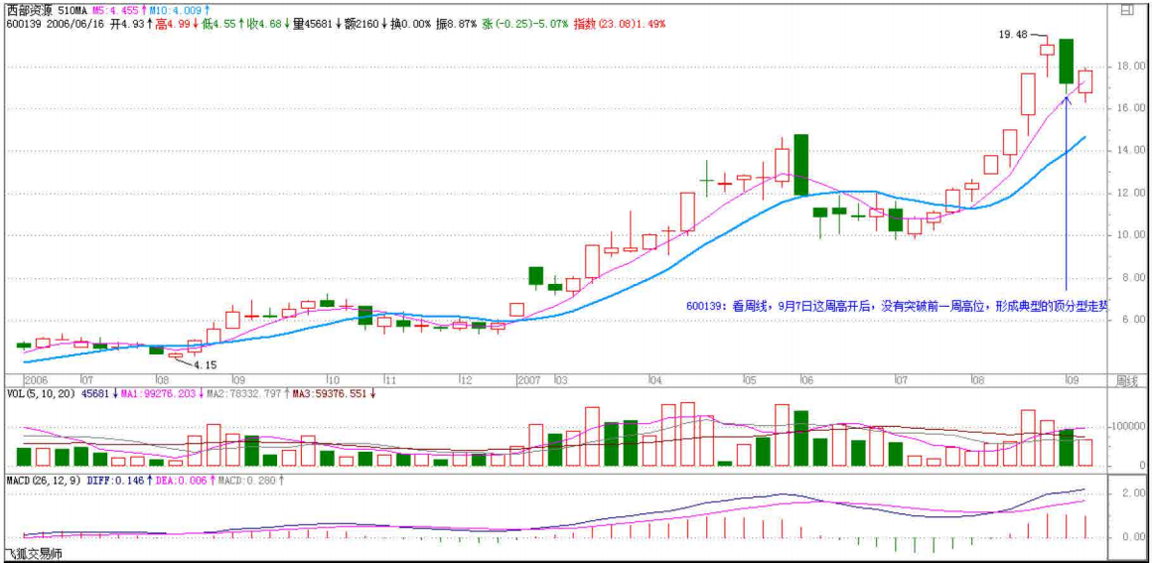
Task: Click the panel layout icon at top-right corner
Action: (x=1127, y=10)
